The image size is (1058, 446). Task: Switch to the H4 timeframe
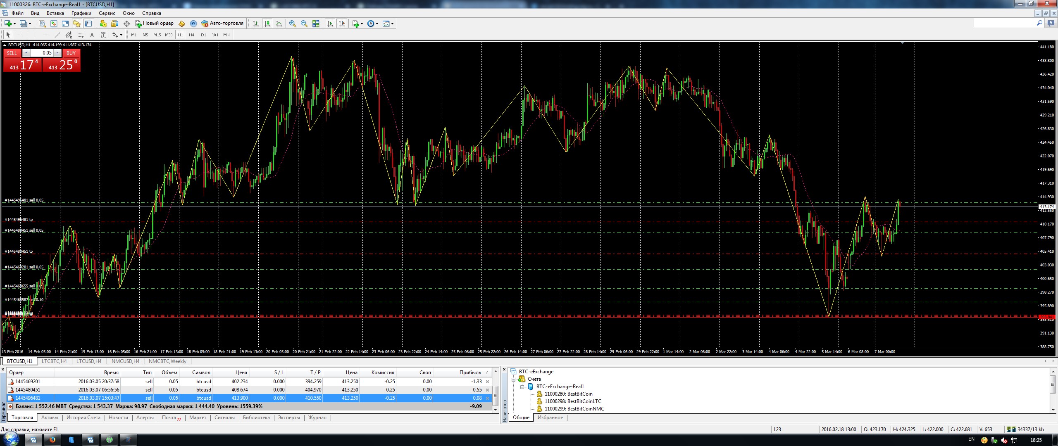(x=191, y=35)
